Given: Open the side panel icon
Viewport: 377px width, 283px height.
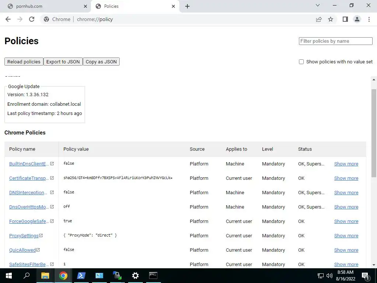Looking at the screenshot, I should (x=345, y=19).
